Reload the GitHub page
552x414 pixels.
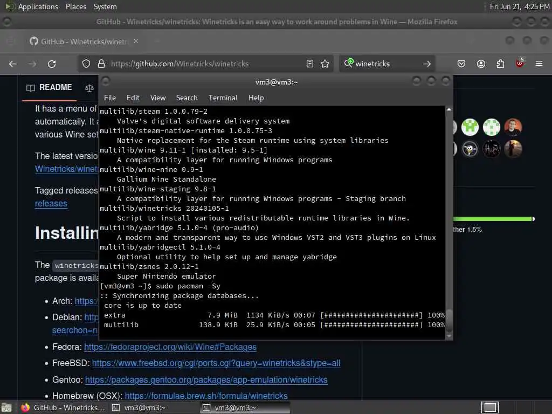[x=52, y=64]
